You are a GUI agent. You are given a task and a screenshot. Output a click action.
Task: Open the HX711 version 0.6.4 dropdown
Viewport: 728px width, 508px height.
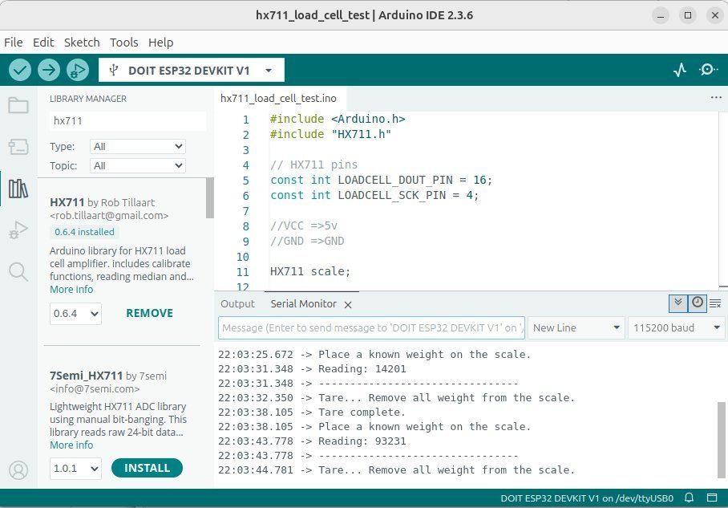click(x=75, y=314)
